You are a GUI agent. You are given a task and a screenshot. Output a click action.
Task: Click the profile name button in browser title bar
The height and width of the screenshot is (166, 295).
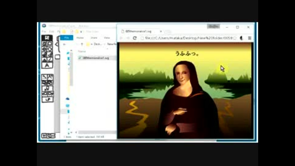[x=213, y=26]
